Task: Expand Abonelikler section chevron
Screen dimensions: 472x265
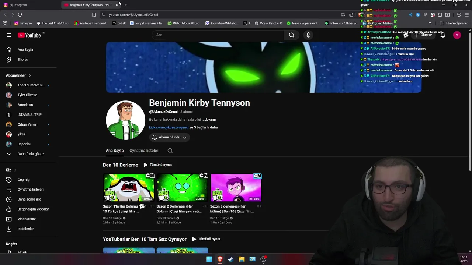Action: [x=30, y=75]
